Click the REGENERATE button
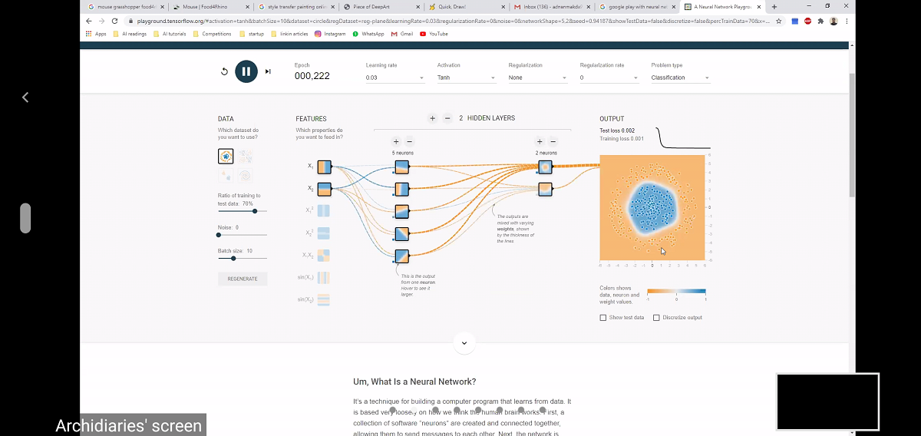 pos(243,279)
